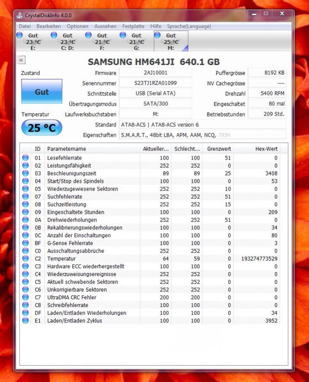Image resolution: width=309 pixels, height=382 pixels.
Task: Click the status orb for Aktuell schwebende Sektoren
Action: pyautogui.click(x=25, y=282)
